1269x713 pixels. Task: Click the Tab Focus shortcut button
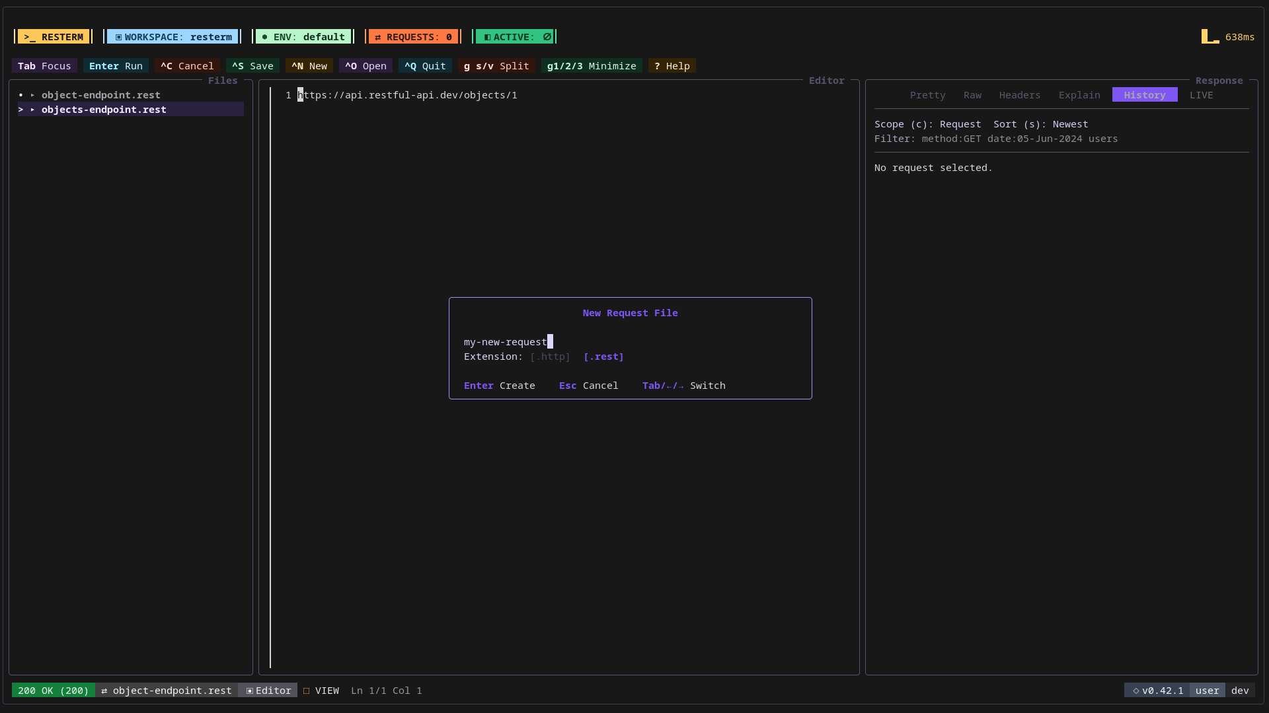point(44,66)
